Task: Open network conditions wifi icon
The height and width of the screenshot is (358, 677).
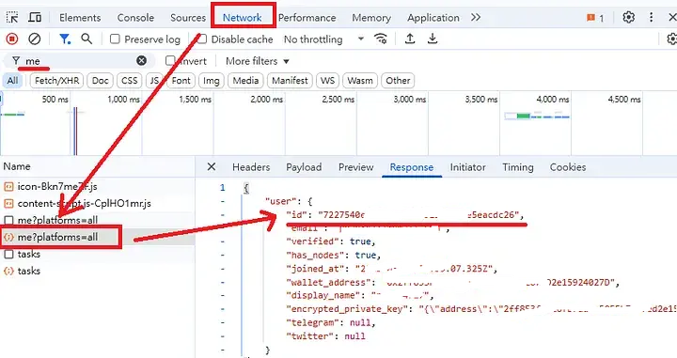Action: click(x=381, y=39)
